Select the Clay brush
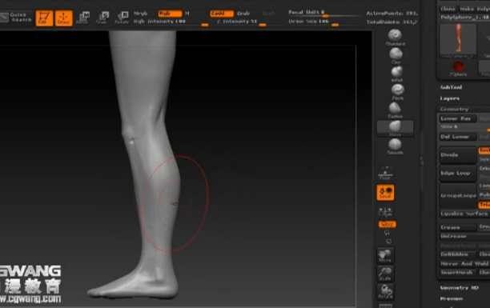Viewport: 490px width, 308px height. [x=396, y=56]
